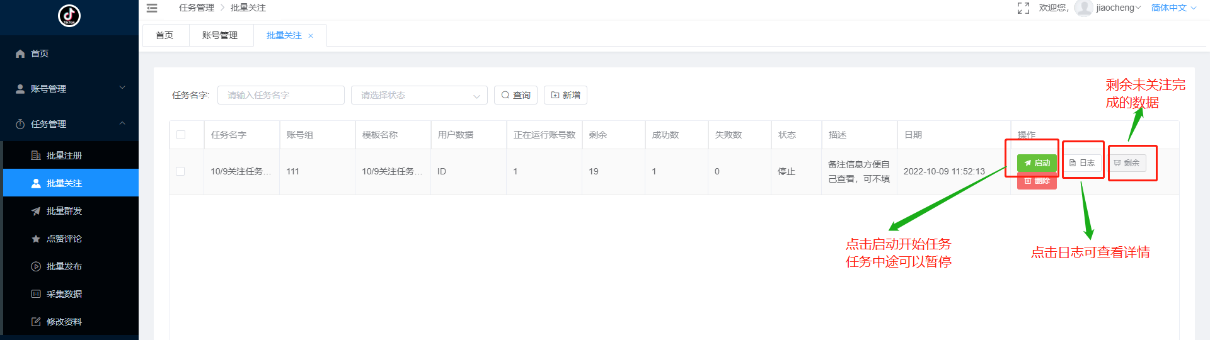1210x340 pixels.
Task: Close the 批量关注 tab
Action: pos(311,36)
